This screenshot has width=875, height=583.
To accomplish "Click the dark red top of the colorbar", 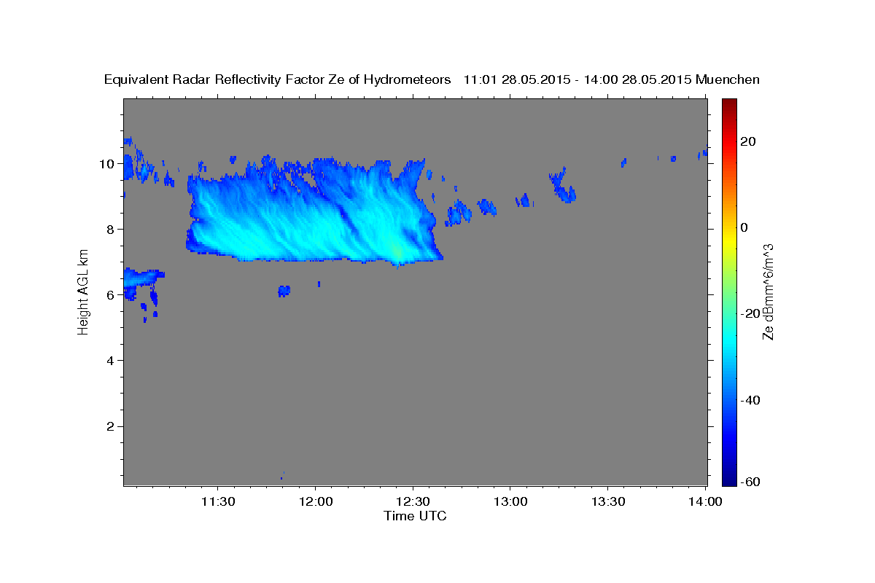I will (729, 103).
